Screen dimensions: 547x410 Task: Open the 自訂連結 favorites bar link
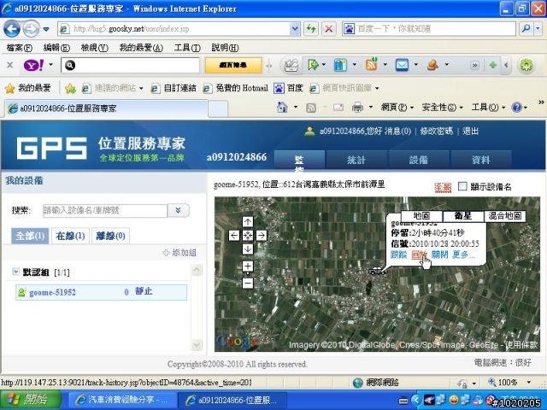coord(174,88)
